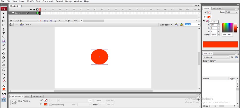
Task: Expand the Workspace dropdown
Action: click(x=166, y=25)
